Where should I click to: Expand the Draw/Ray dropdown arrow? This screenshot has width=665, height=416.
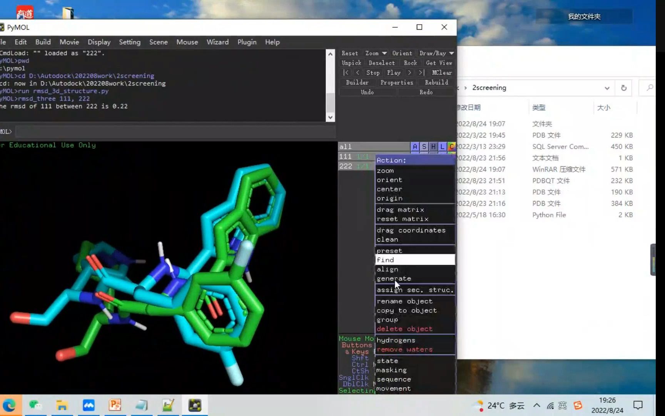coord(451,53)
